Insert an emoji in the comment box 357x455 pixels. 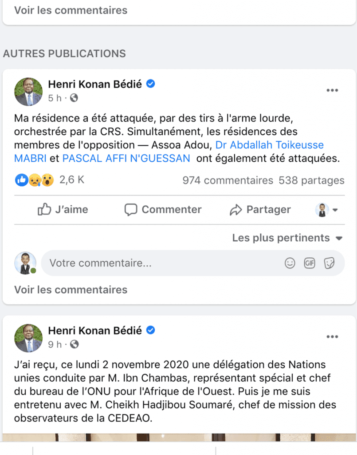(x=290, y=263)
